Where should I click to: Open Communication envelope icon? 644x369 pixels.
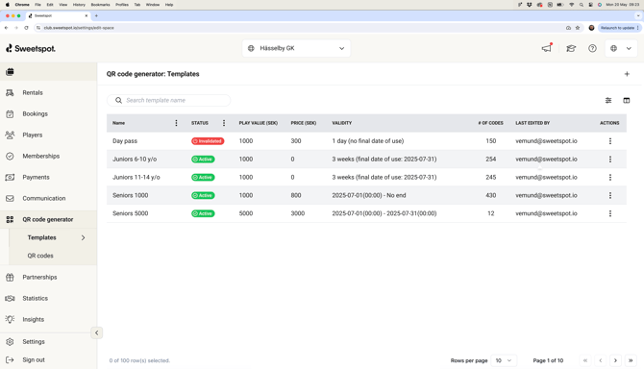pos(10,198)
